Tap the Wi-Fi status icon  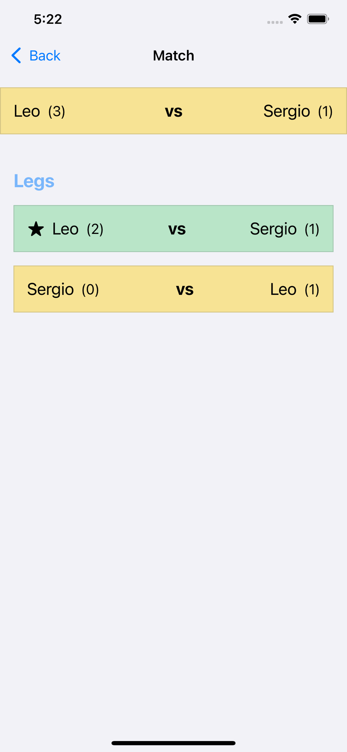point(295,19)
